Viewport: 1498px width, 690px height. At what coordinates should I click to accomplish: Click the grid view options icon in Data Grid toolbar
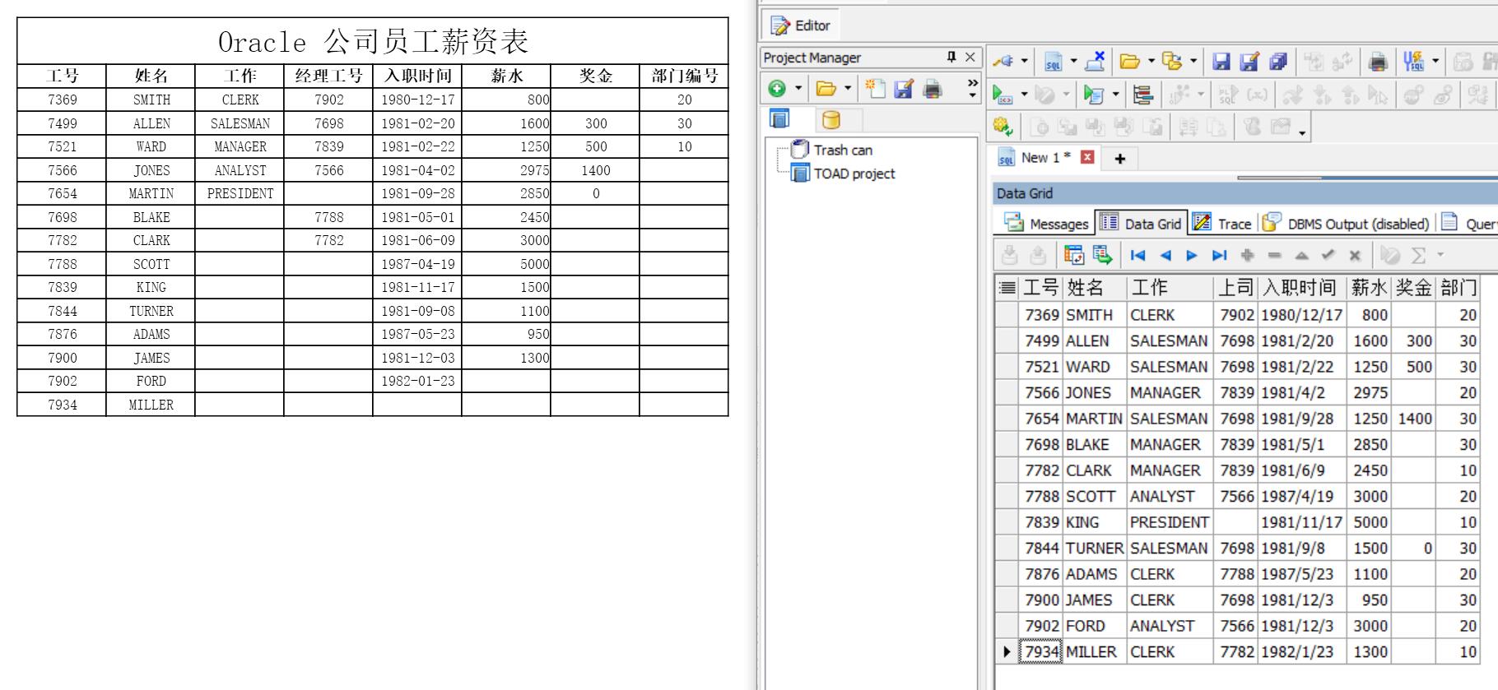(x=1074, y=255)
